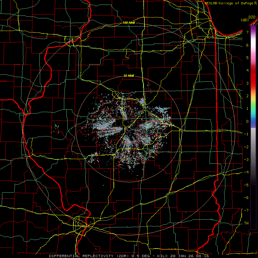Image resolution: width=258 pixels, height=258 pixels.
Task: Select the 4 value on color scale
Action: point(247,71)
